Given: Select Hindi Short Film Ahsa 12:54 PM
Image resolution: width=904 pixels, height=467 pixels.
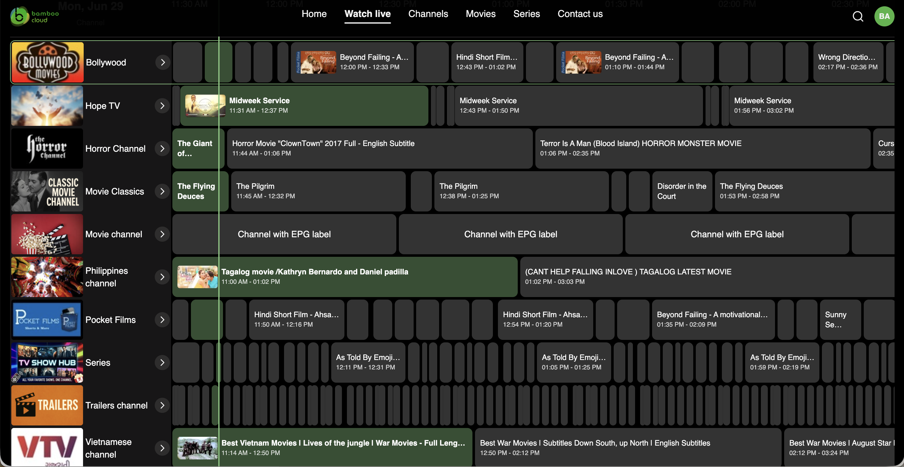Looking at the screenshot, I should pos(545,320).
